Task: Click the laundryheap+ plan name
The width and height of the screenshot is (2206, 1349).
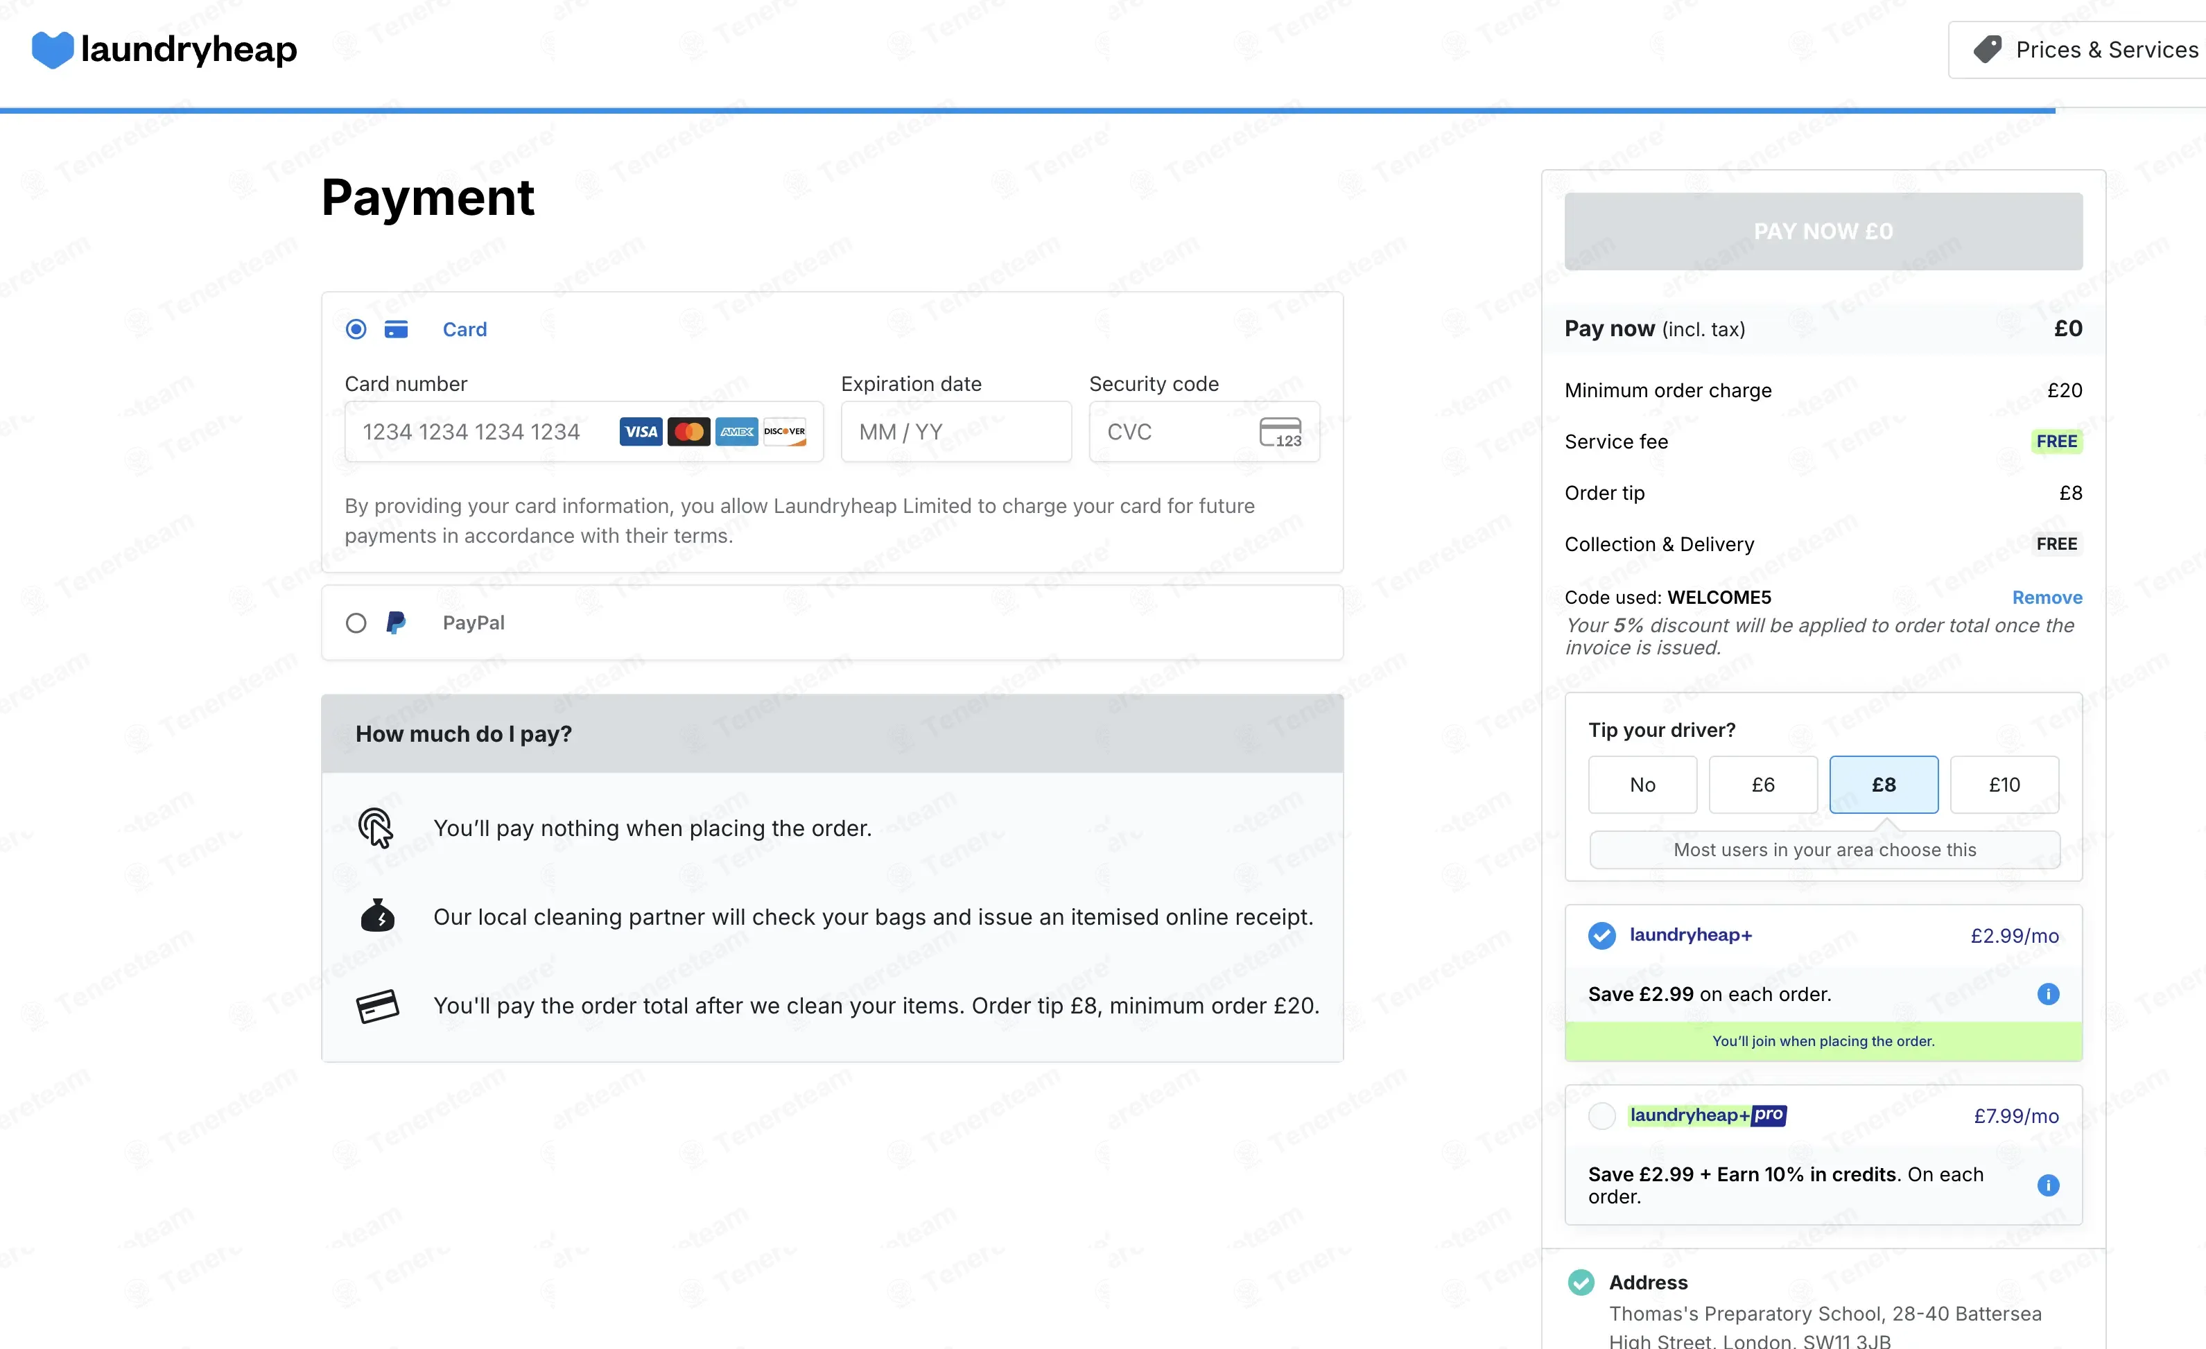Action: tap(1690, 934)
